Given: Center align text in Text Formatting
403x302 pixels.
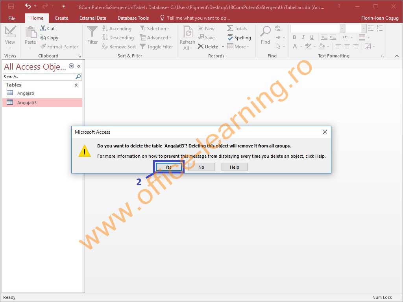Looking at the screenshot, I should tap(347, 46).
